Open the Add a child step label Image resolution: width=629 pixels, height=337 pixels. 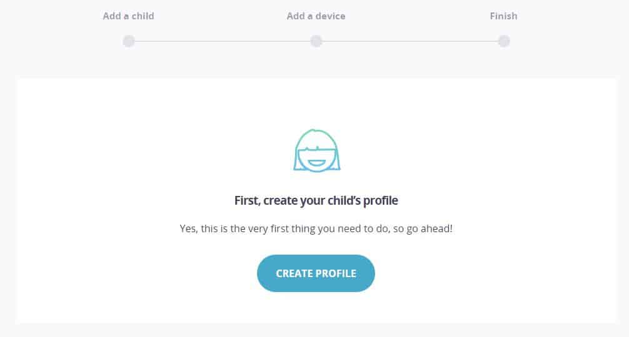coord(128,16)
